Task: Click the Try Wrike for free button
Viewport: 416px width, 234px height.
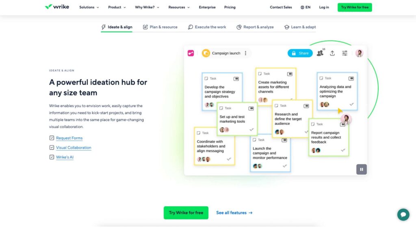Action: (x=186, y=212)
